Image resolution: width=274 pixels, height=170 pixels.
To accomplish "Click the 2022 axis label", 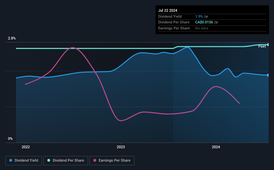I will [x=26, y=147].
